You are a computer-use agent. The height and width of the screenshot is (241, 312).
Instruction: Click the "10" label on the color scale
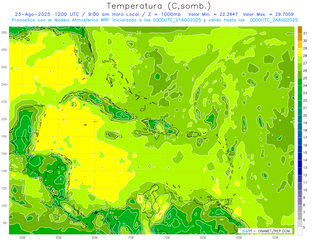305,190
